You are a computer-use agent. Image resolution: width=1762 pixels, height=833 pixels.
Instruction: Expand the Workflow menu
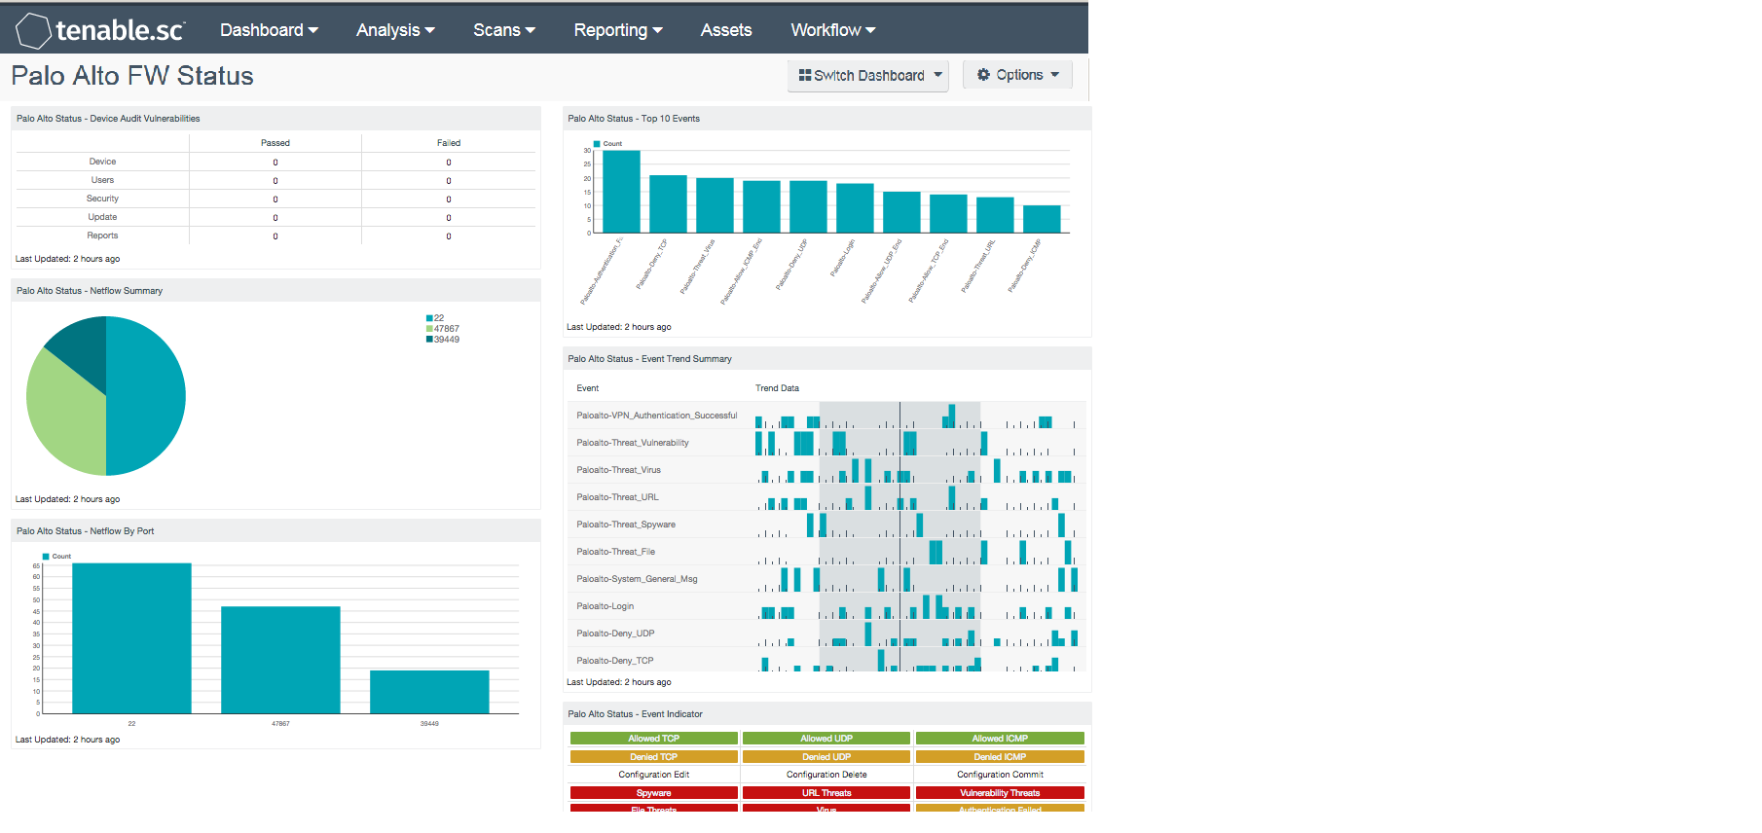click(x=833, y=30)
